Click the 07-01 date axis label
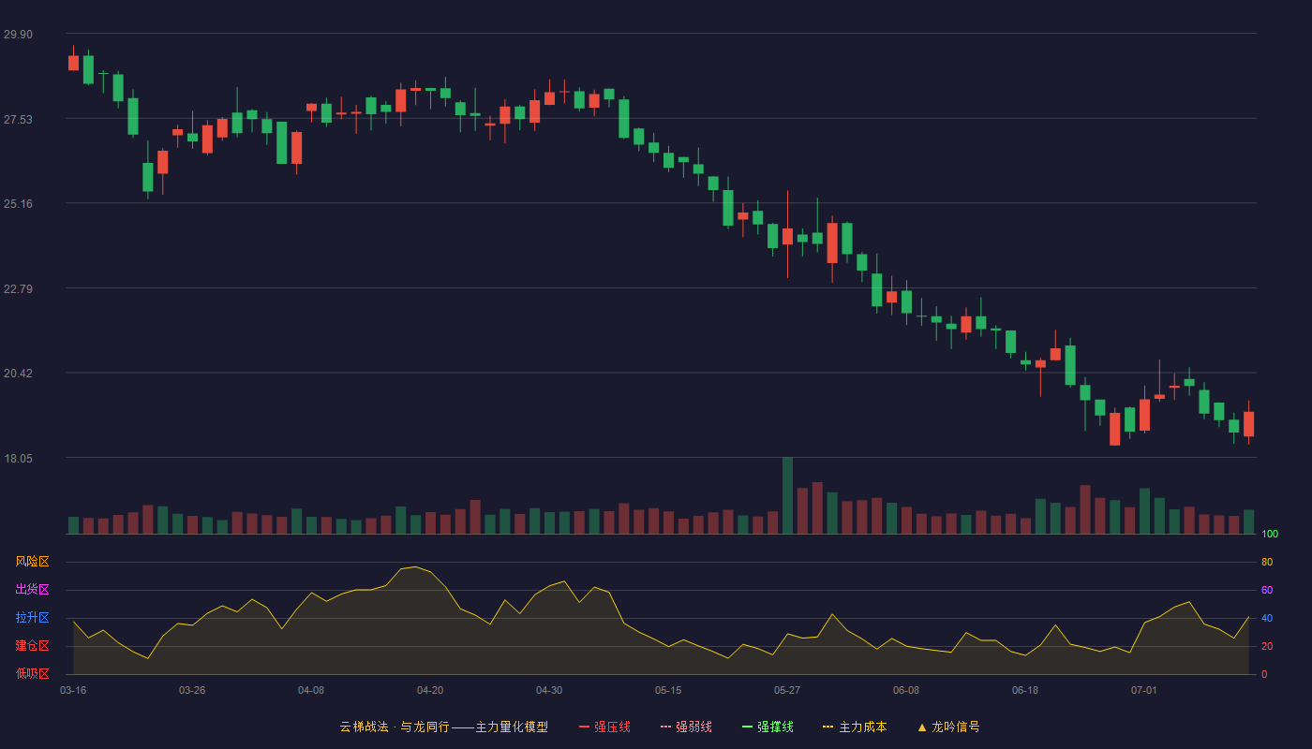1312x749 pixels. point(1144,690)
